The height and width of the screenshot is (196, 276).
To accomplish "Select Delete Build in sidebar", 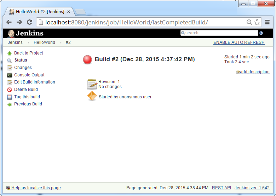I will 26,90.
